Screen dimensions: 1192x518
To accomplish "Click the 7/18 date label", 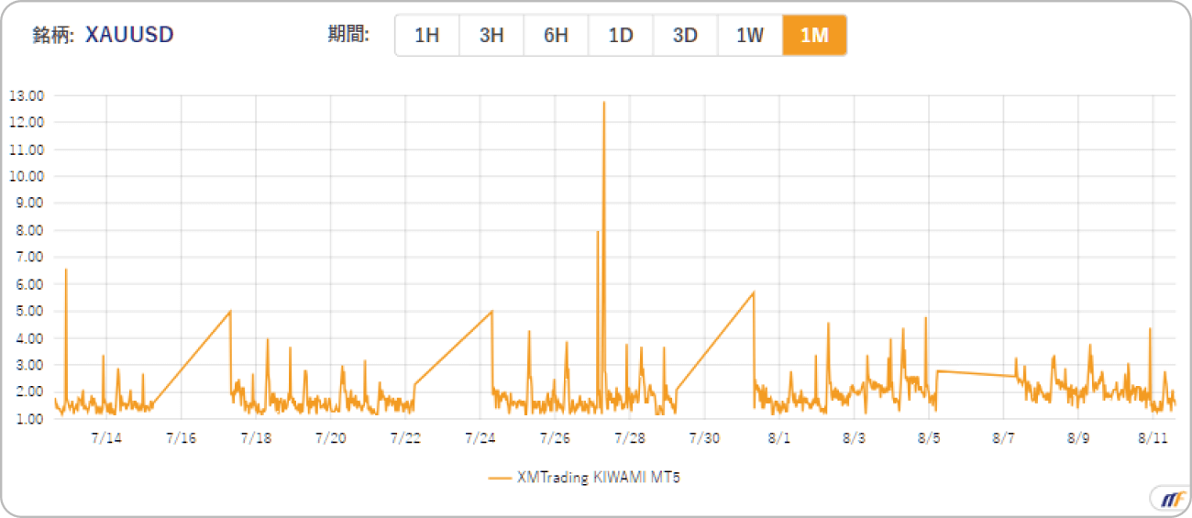I will [256, 437].
